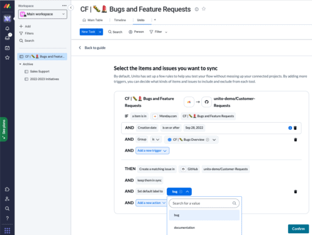Viewport: 312px width, 235px height.
Task: Open Sales Support board
Action: pos(37,72)
